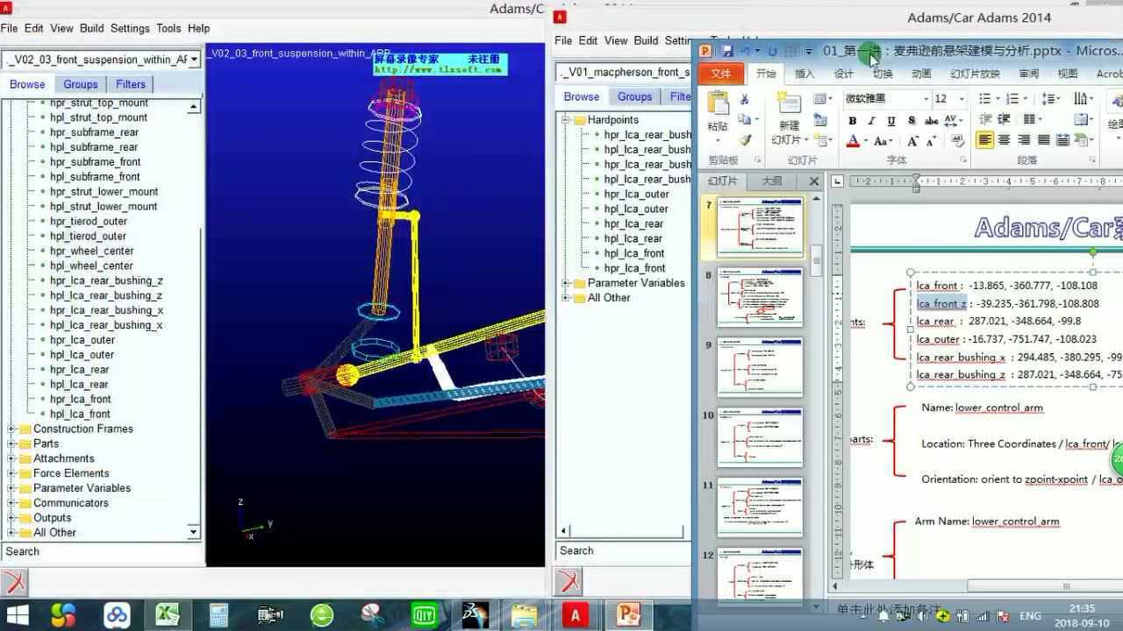Viewport: 1123px width, 631px height.
Task: Click the red font color button
Action: (x=853, y=141)
